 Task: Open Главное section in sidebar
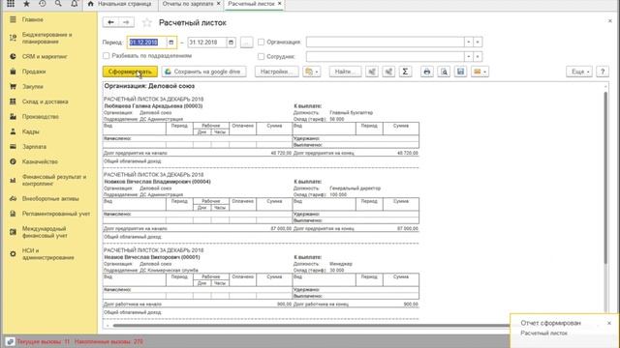(32, 19)
